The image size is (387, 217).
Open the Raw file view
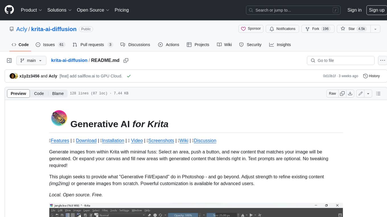(x=332, y=93)
